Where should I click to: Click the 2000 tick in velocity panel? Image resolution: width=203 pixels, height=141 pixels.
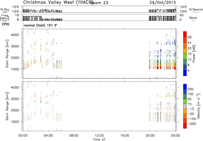point(15,110)
